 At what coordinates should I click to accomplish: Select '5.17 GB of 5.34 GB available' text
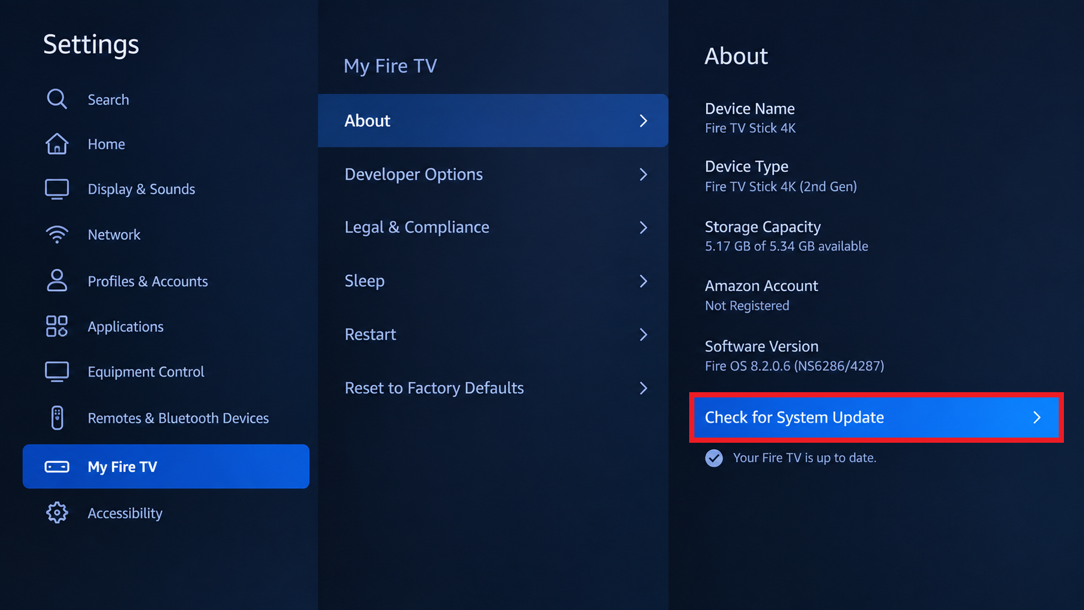click(786, 246)
